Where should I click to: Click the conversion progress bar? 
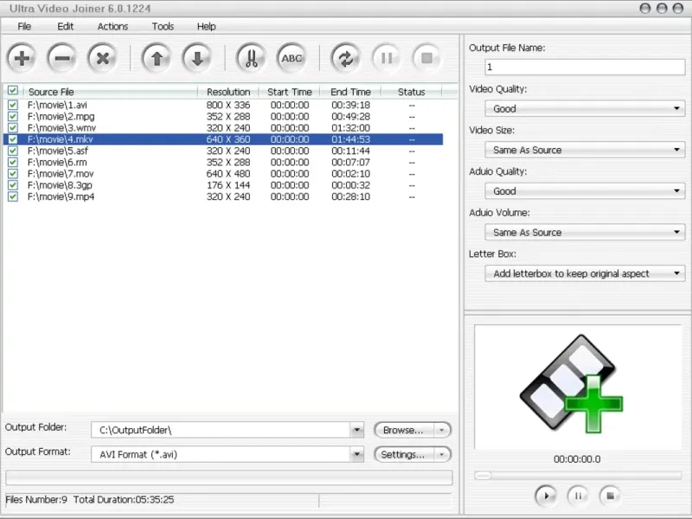[229, 477]
